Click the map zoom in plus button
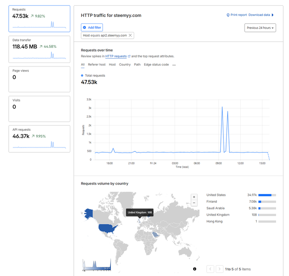The width and height of the screenshot is (289, 276). [x=194, y=197]
